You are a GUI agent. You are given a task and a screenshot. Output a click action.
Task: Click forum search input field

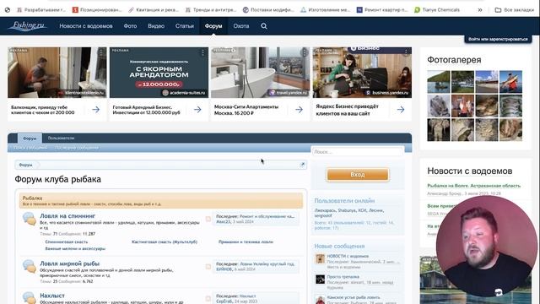point(358,152)
